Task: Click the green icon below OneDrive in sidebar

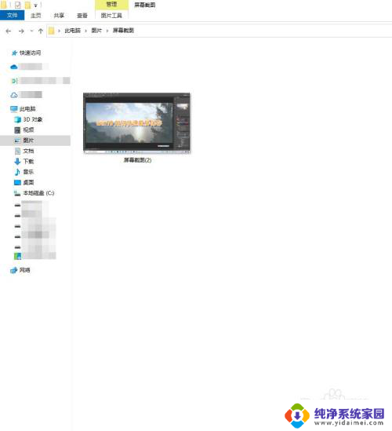Action: point(14,81)
